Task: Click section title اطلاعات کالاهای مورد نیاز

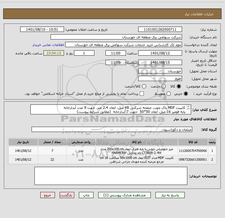Action: click(x=195, y=119)
